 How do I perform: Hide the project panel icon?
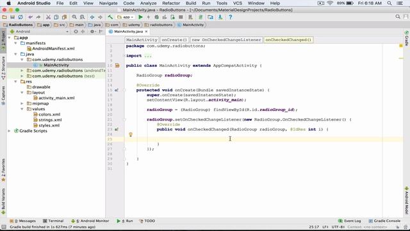click(x=101, y=31)
